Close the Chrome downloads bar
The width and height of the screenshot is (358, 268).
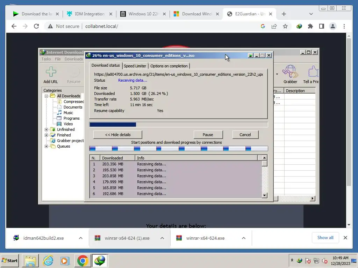[x=345, y=238]
